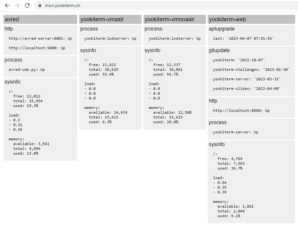Click http://avred-server:8001 status line
The height and width of the screenshot is (227, 298).
40,38
